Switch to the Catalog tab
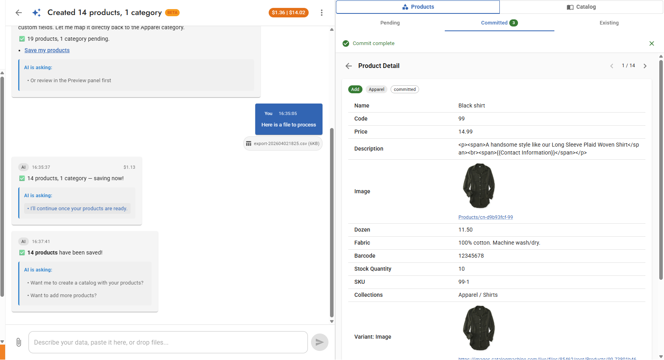Screen dimensions: 664x360 (x=582, y=7)
